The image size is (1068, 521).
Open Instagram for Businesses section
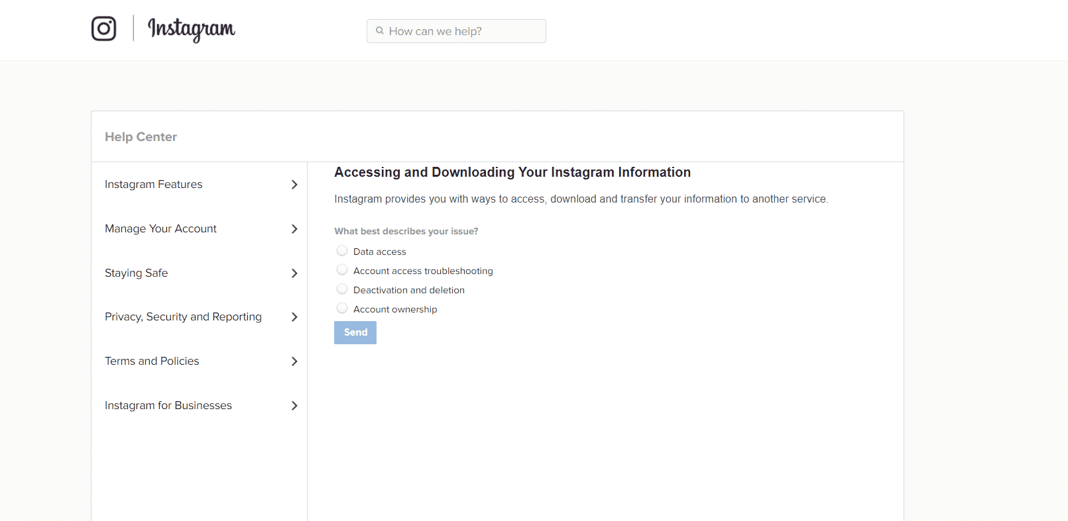[168, 406]
